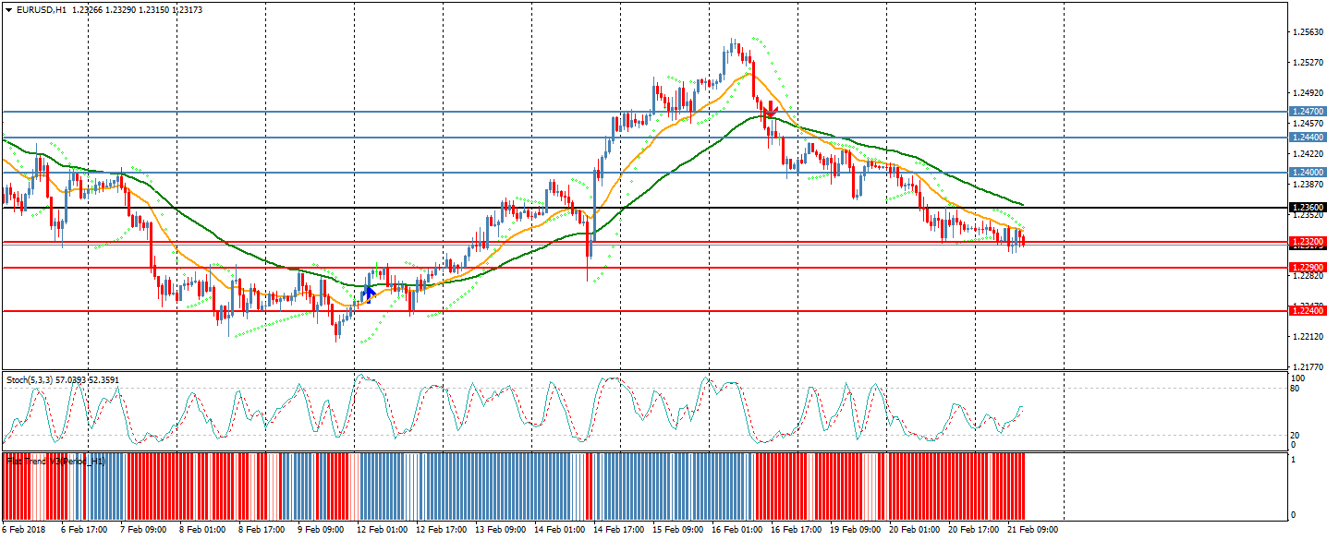Select the 1.24700 price level label

point(1308,112)
